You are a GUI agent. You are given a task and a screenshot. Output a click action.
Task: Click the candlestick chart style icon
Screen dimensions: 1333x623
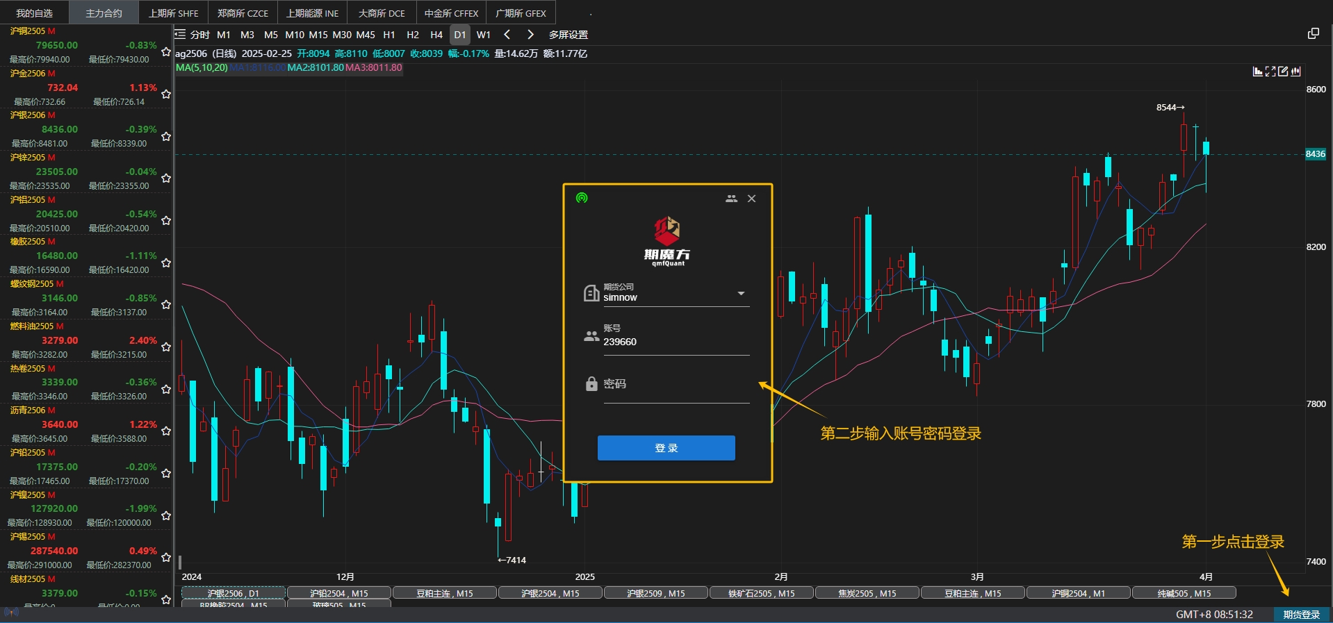click(x=1295, y=72)
